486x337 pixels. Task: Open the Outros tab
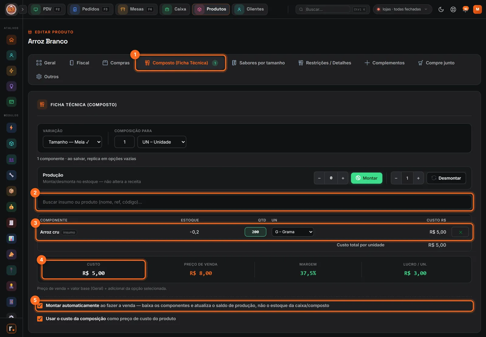[x=47, y=77]
